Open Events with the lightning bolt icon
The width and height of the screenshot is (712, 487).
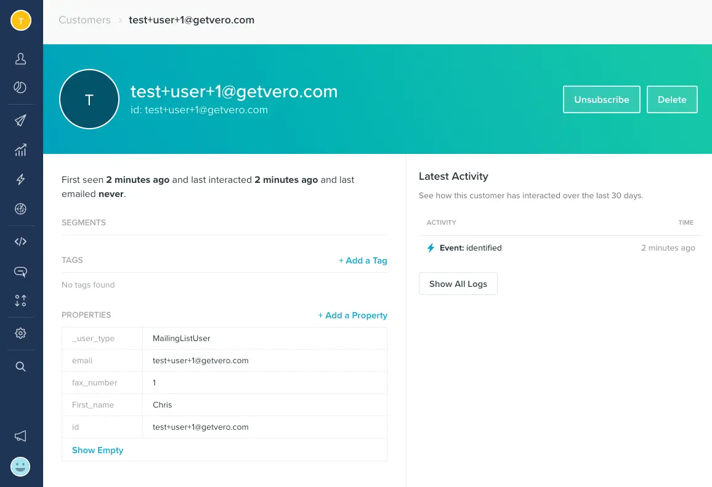[x=20, y=179]
